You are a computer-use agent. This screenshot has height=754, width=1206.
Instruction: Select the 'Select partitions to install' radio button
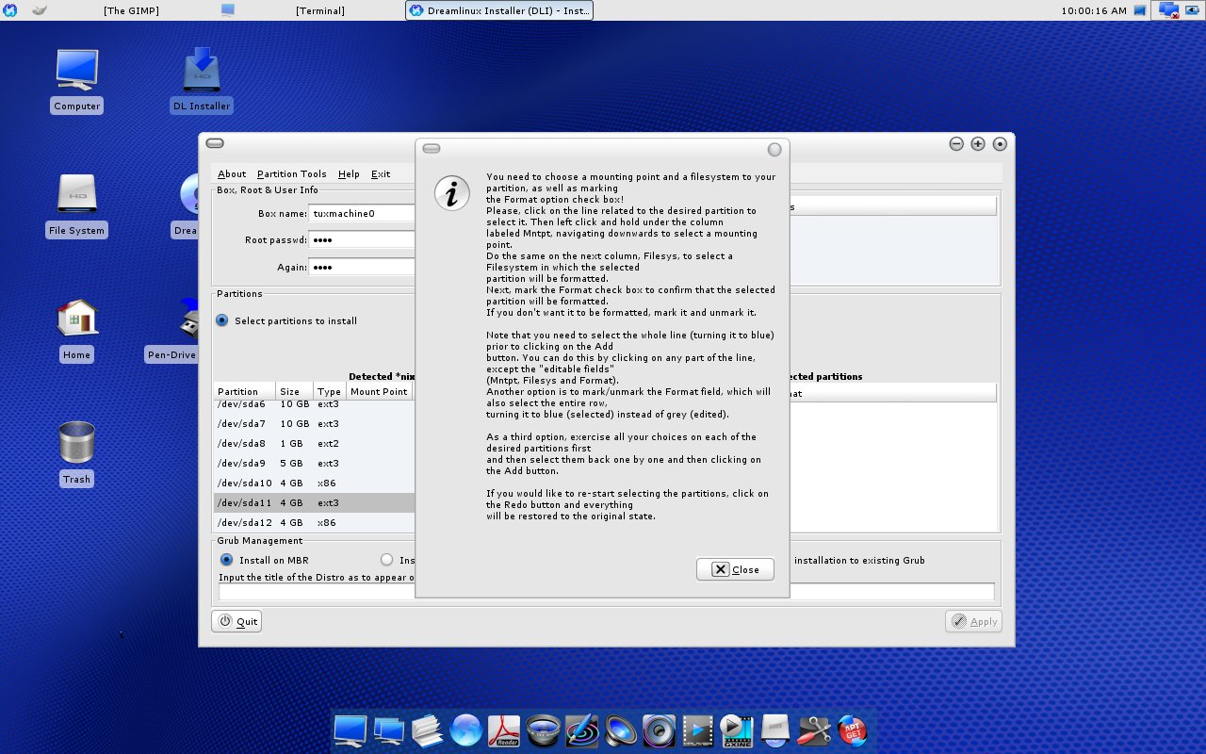[x=222, y=320]
